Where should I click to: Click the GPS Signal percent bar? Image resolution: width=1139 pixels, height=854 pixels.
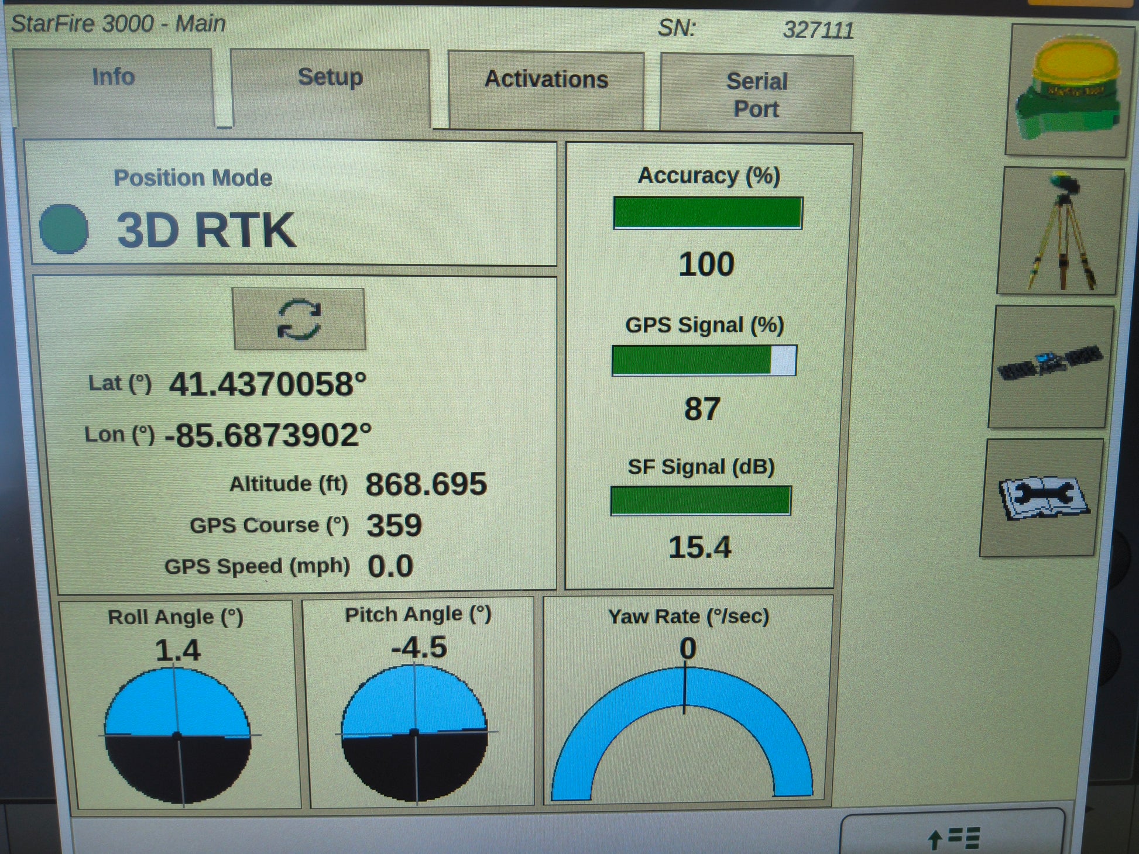click(704, 360)
